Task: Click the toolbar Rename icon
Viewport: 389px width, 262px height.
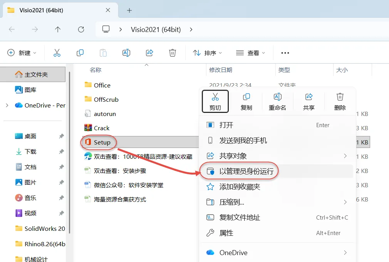Action: coord(126,53)
